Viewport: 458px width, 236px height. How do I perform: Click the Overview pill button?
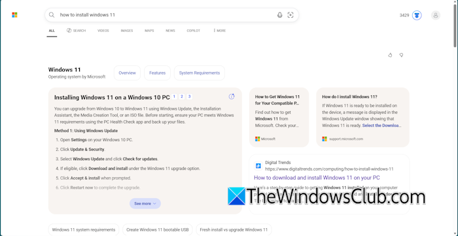click(127, 73)
